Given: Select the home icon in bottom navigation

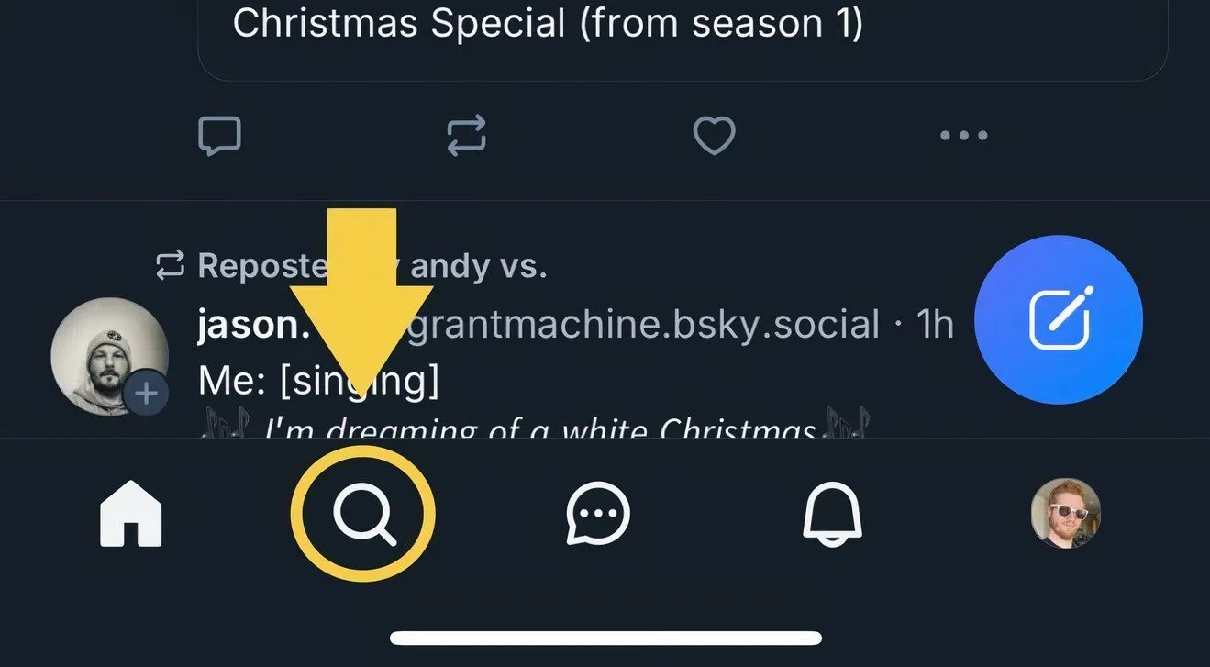Looking at the screenshot, I should (130, 514).
